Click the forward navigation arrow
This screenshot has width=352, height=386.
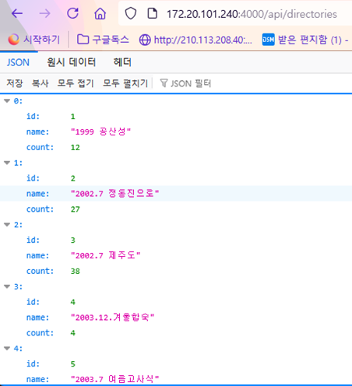point(45,13)
